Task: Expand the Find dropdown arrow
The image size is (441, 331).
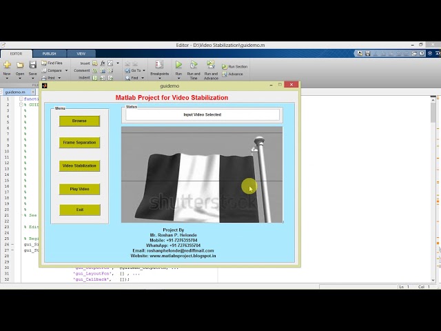Action: pos(143,78)
